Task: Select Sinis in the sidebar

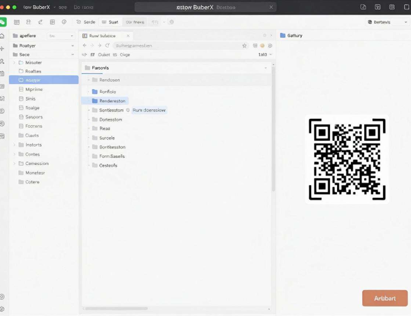Action: [30, 99]
